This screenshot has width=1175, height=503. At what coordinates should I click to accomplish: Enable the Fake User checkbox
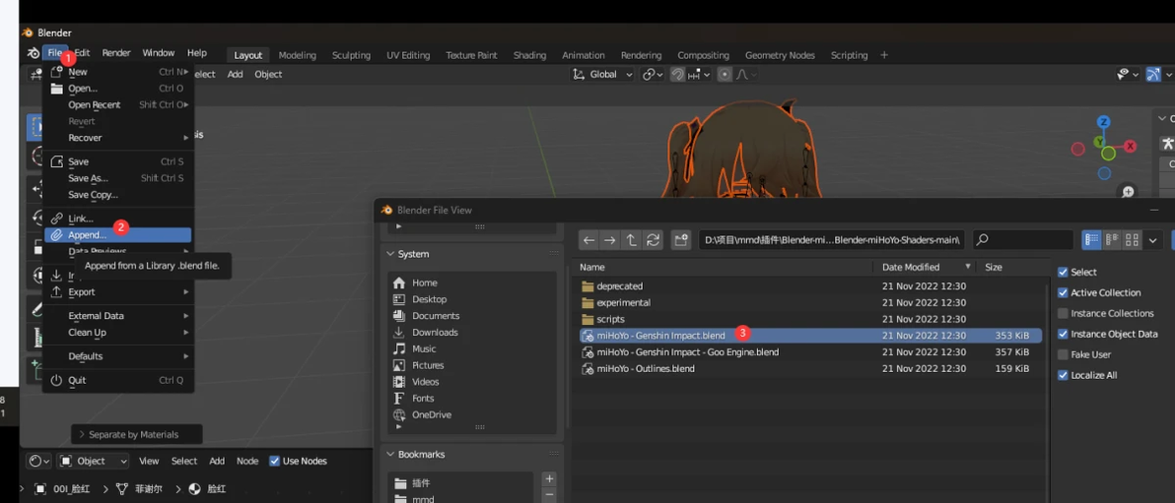click(x=1063, y=354)
